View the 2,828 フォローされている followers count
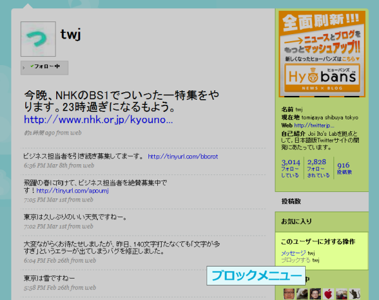 point(318,168)
